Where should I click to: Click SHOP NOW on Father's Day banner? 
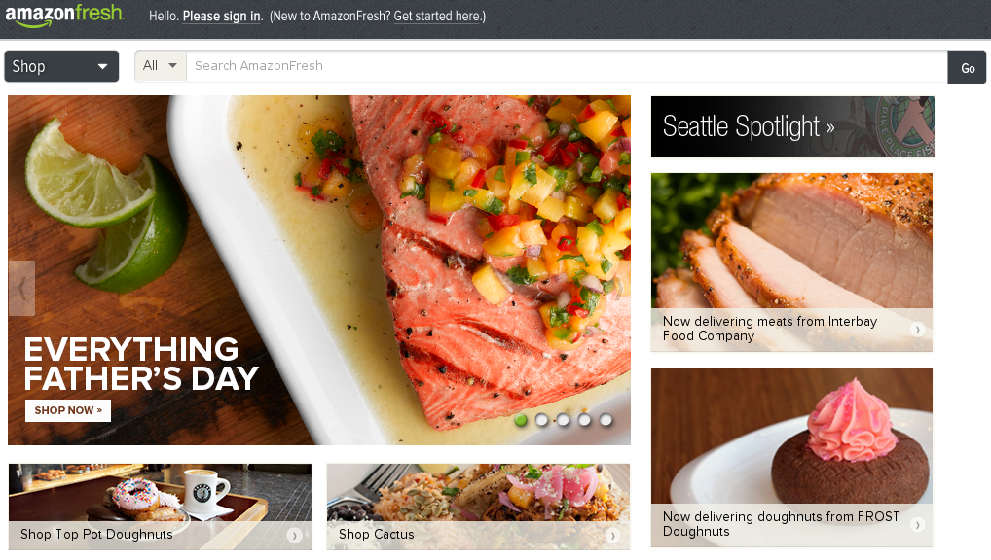click(x=68, y=410)
